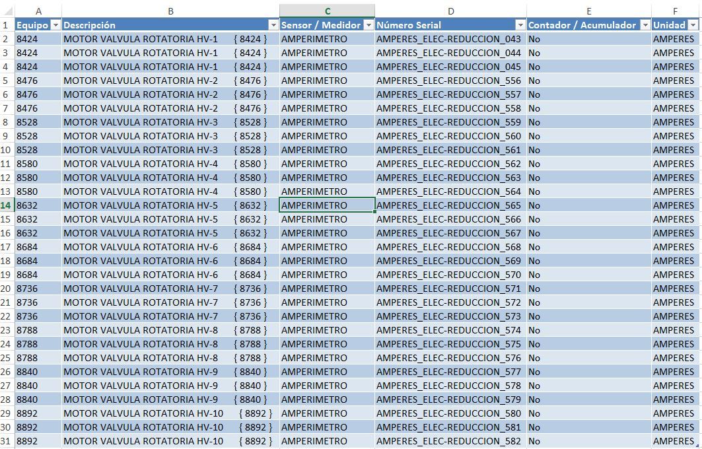Click the column E header letter

pyautogui.click(x=588, y=11)
